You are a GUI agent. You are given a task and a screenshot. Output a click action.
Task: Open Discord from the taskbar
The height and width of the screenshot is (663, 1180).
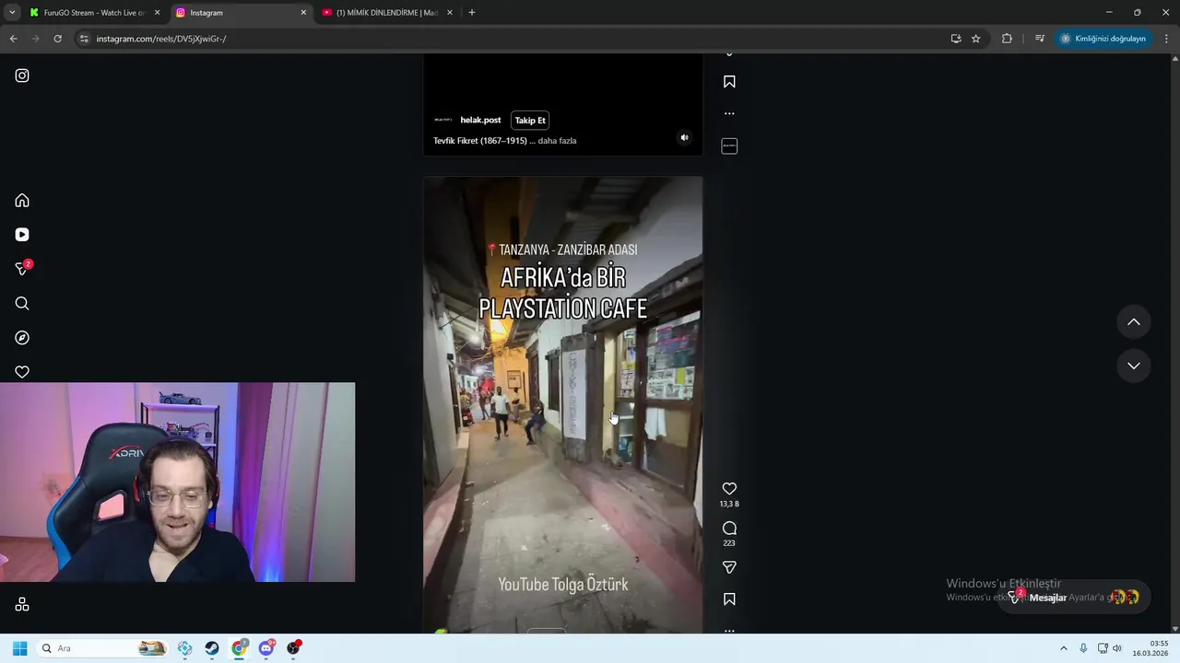pos(266,648)
